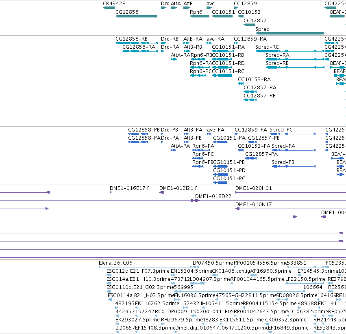The image size is (346, 334).
Task: Select protein CG10151-PC
Action: [x=229, y=179]
